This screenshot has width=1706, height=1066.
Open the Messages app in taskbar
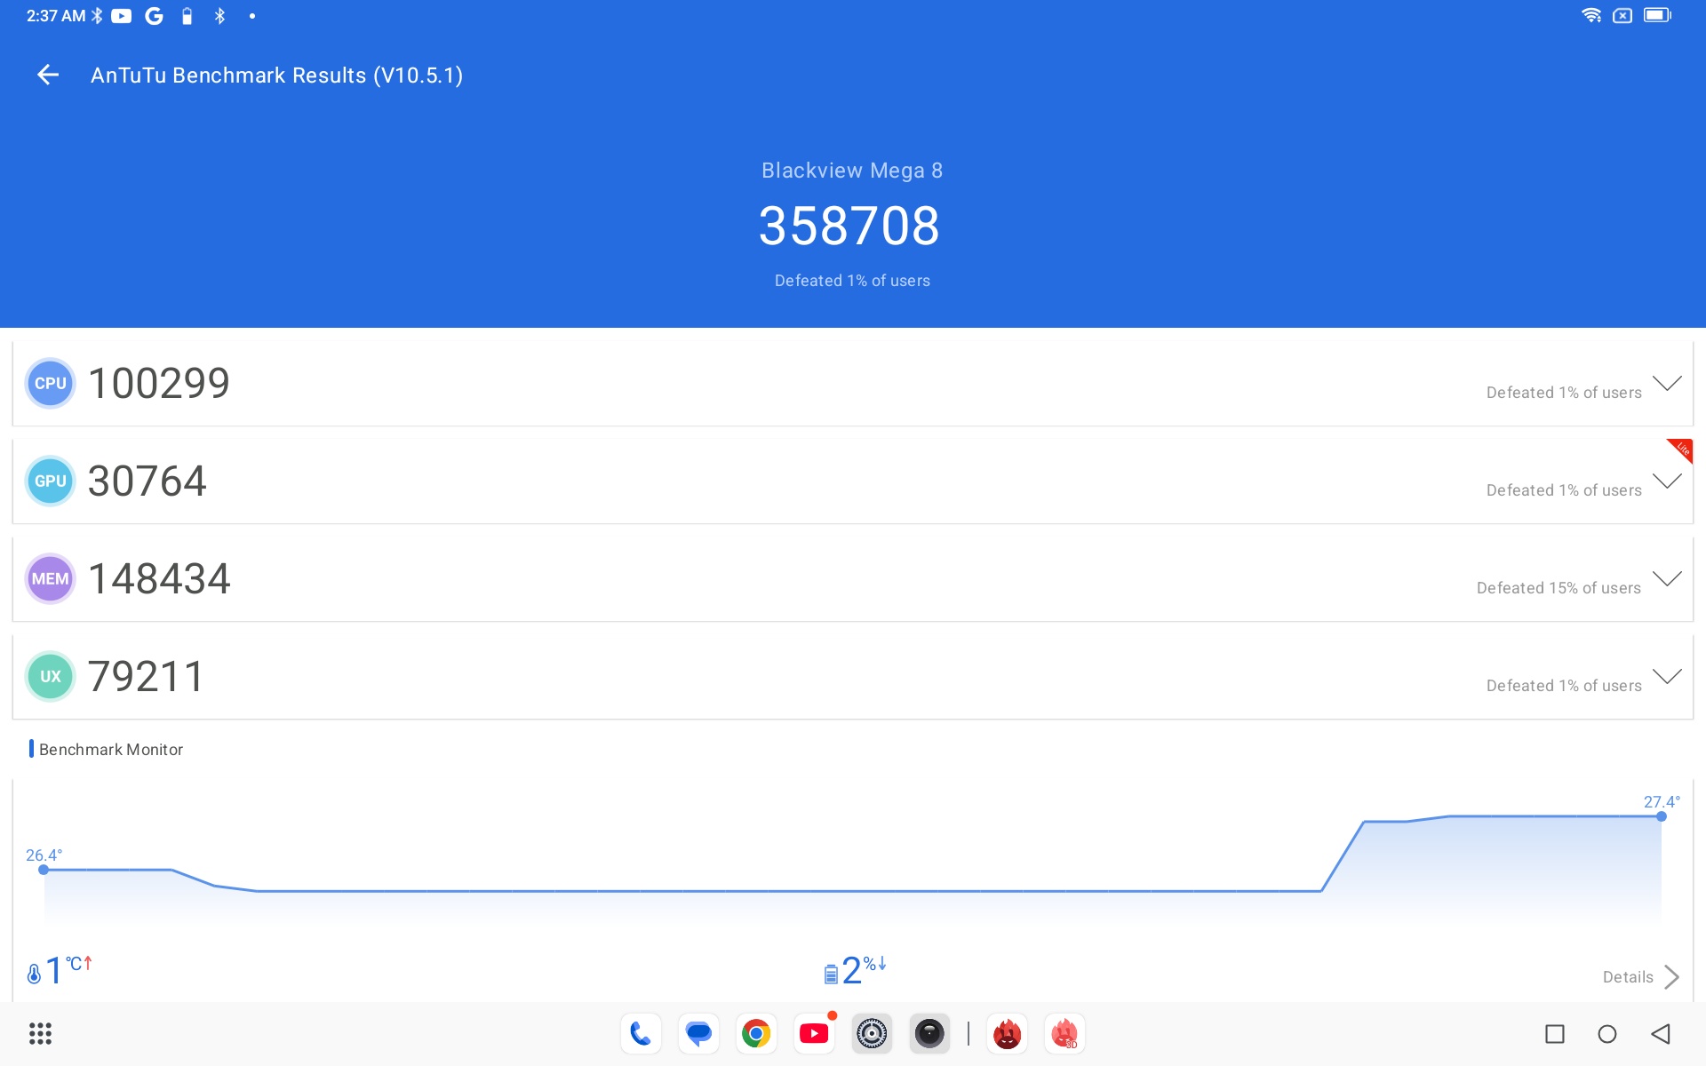click(x=698, y=1034)
